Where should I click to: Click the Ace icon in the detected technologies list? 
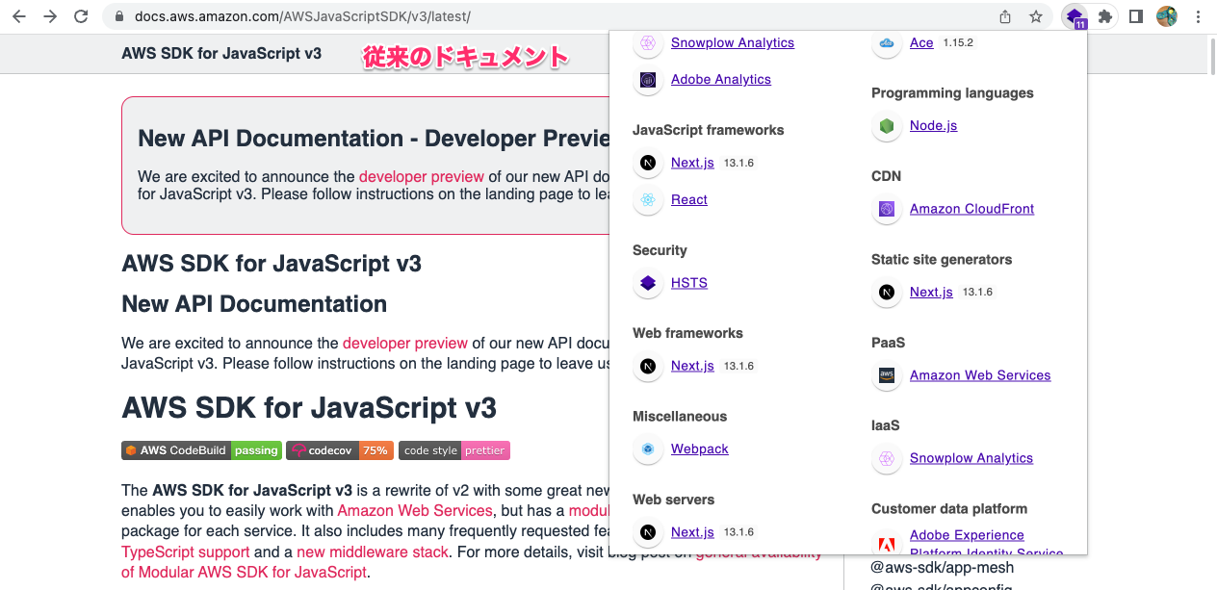886,43
